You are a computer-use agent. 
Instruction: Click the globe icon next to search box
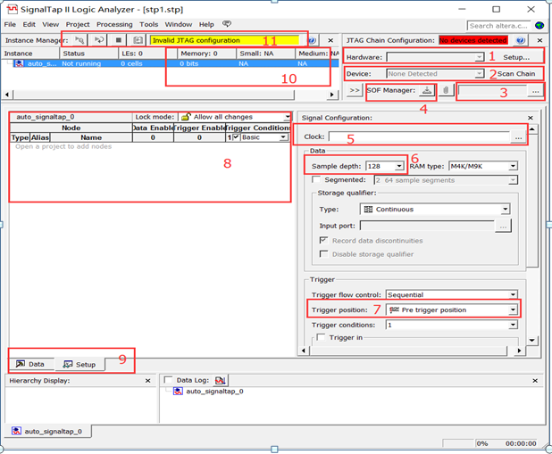(539, 26)
